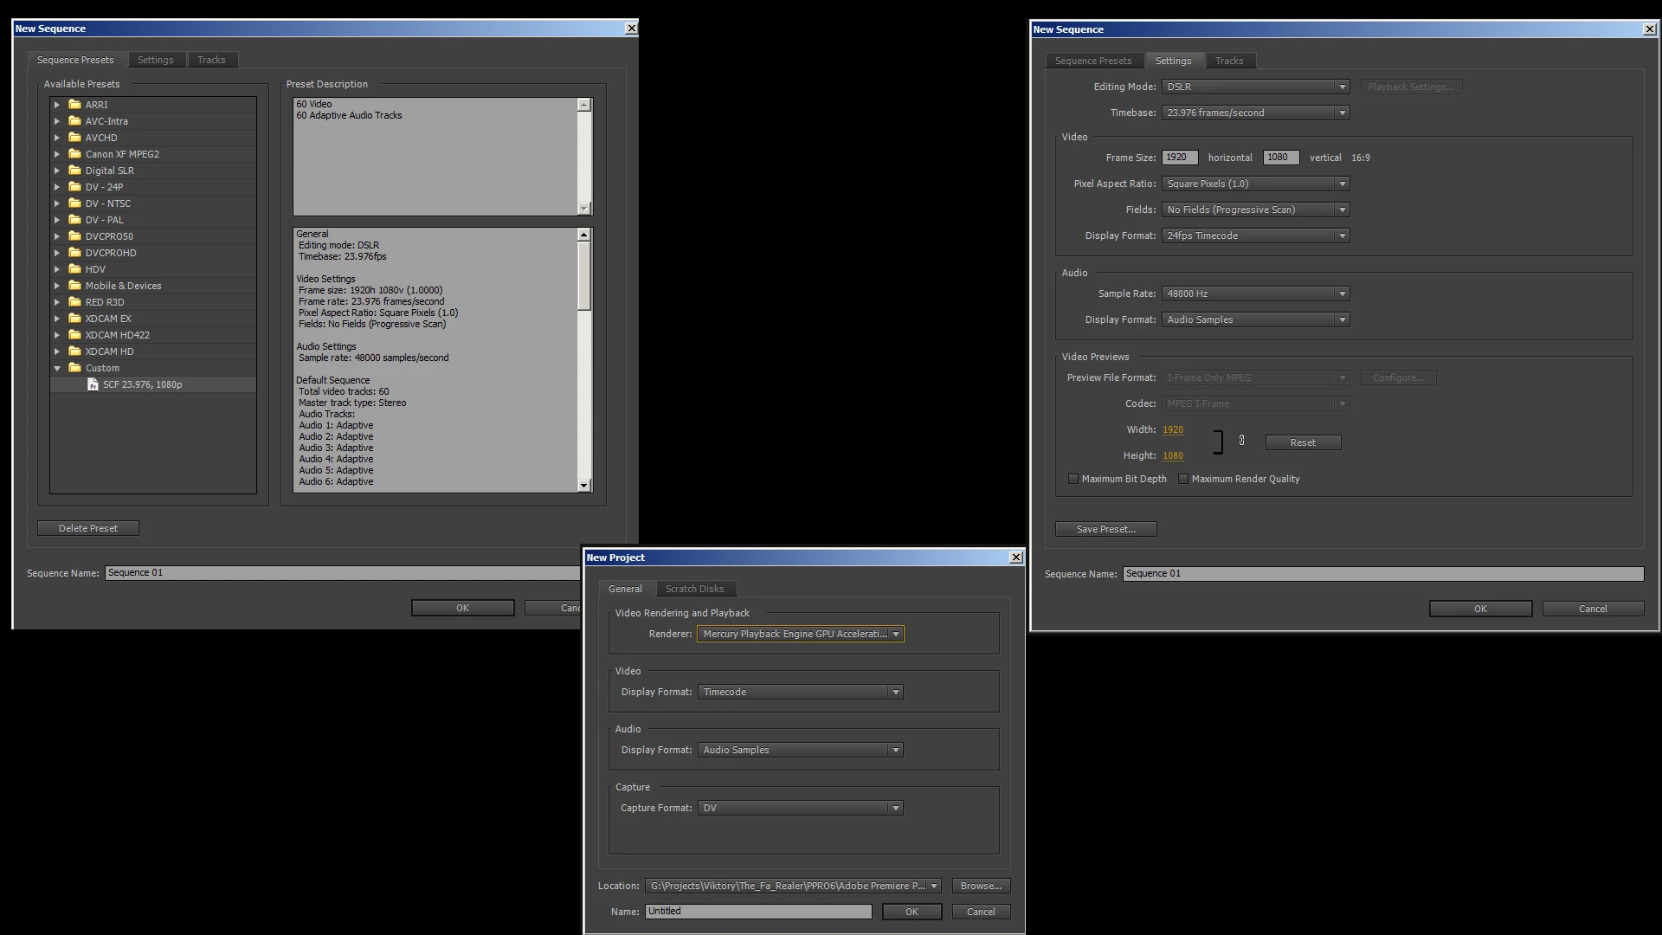The image size is (1662, 935).
Task: Click the RED R3D folder icon
Action: tap(74, 302)
